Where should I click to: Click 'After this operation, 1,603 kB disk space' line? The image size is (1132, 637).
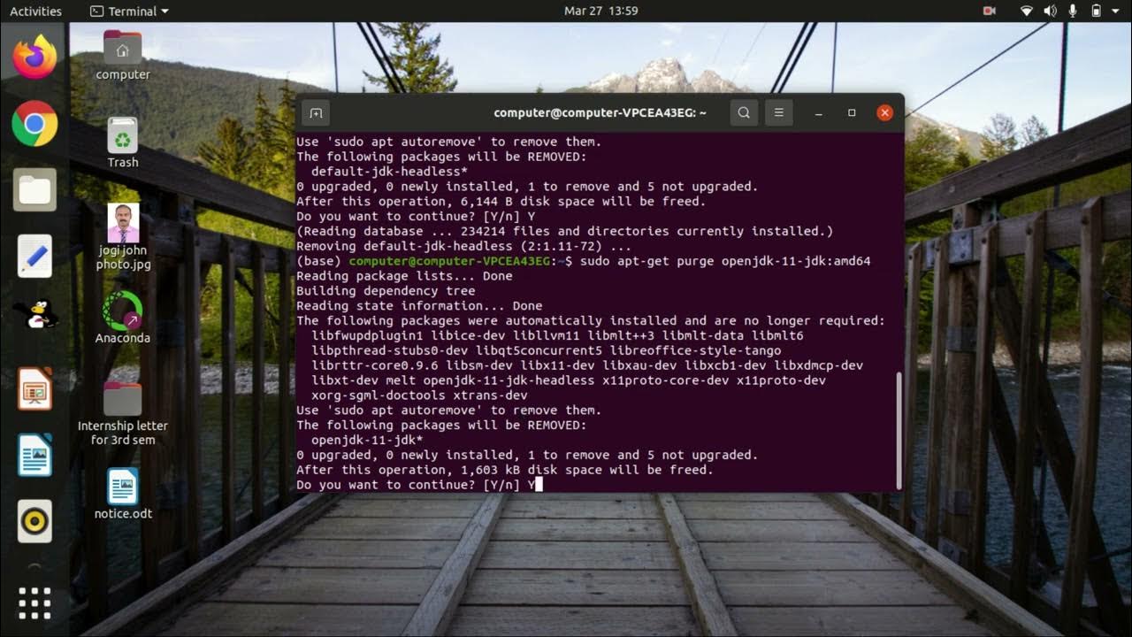[504, 470]
